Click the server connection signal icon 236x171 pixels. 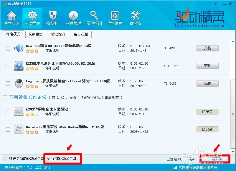pyautogui.click(x=175, y=167)
